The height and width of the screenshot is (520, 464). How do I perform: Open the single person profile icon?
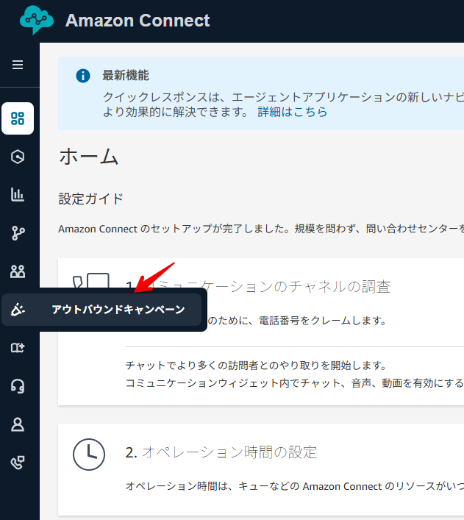[18, 424]
